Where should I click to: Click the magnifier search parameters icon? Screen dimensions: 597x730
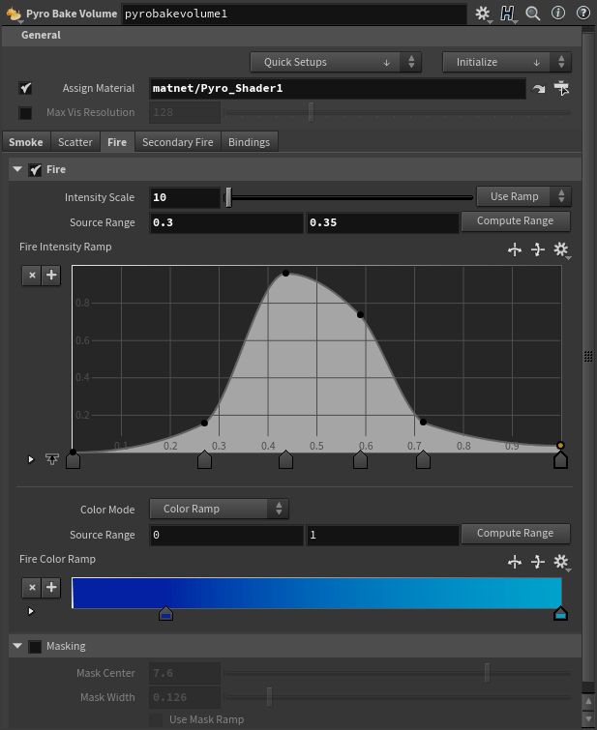(x=533, y=14)
